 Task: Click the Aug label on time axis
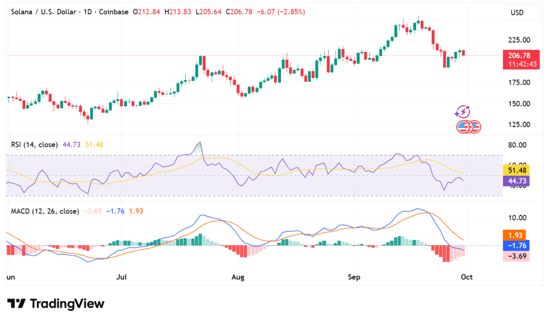[x=238, y=278]
